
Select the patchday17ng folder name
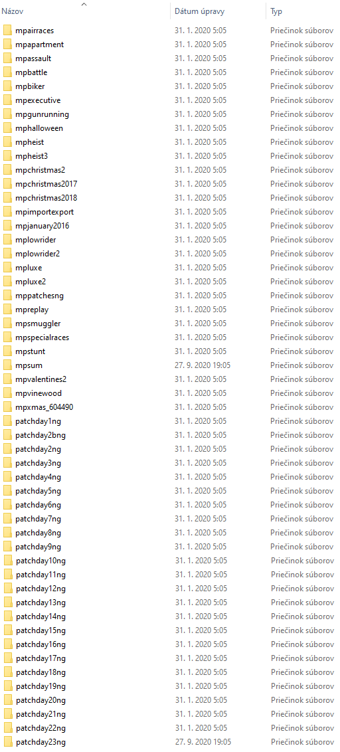[41, 658]
